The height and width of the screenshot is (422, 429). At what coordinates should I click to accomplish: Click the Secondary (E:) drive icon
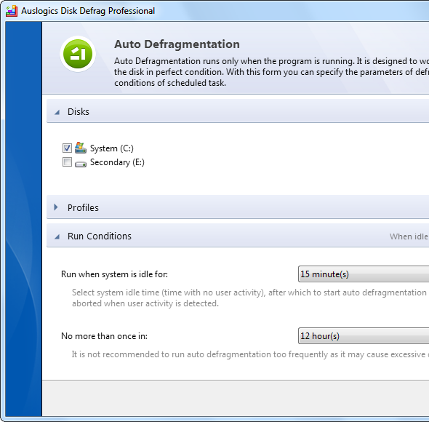point(81,164)
